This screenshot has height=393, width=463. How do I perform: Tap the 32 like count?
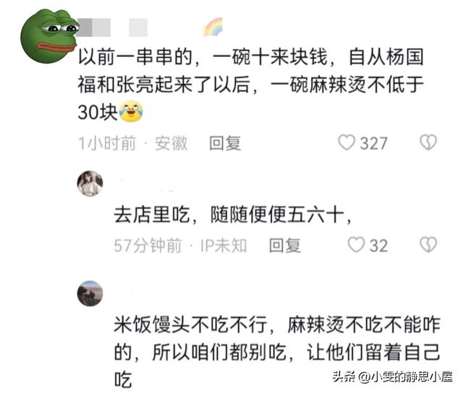tap(379, 246)
